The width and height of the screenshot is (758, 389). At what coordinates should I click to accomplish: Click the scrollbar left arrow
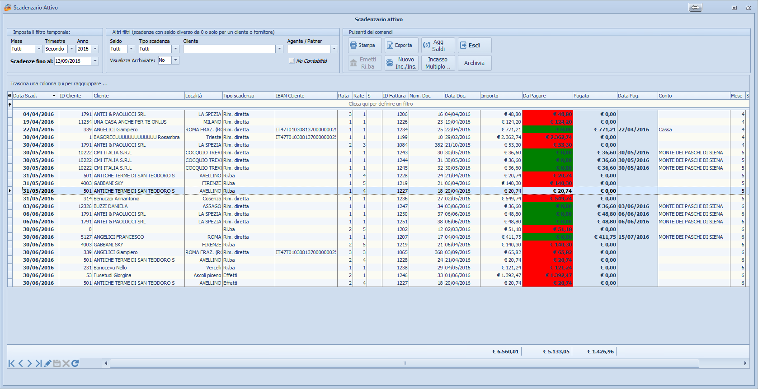(106, 363)
